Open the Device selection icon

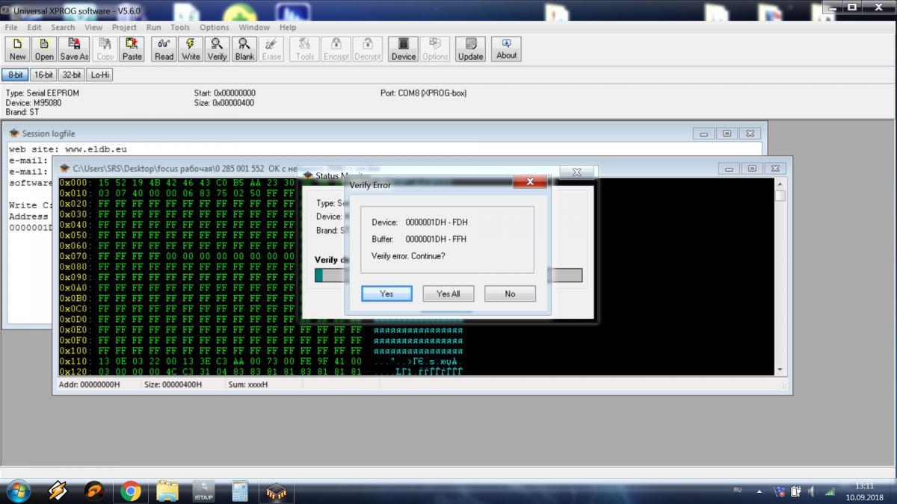click(403, 49)
